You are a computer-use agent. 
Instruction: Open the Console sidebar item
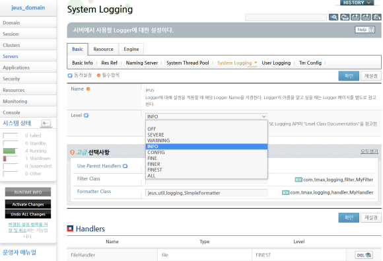[28, 113]
